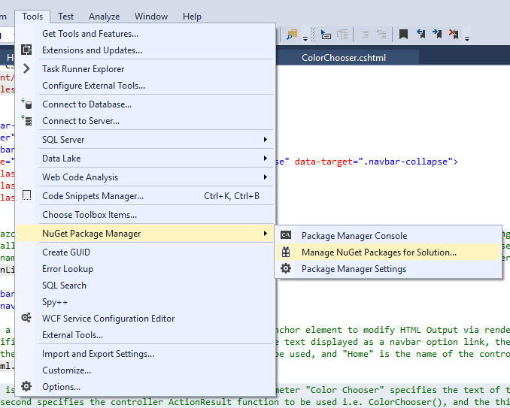This screenshot has height=408, width=510.
Task: Go to previous bookmark icon
Action: (x=421, y=34)
